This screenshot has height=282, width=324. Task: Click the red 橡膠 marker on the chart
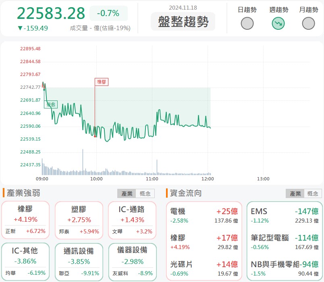(x=102, y=82)
